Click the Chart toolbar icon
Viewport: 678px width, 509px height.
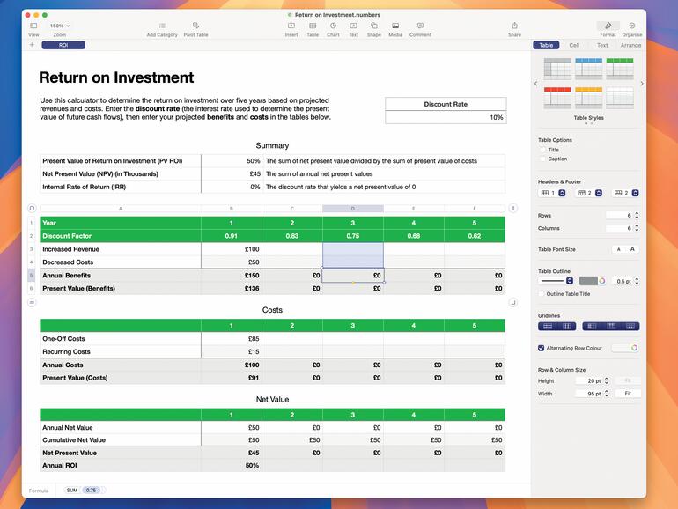(333, 26)
